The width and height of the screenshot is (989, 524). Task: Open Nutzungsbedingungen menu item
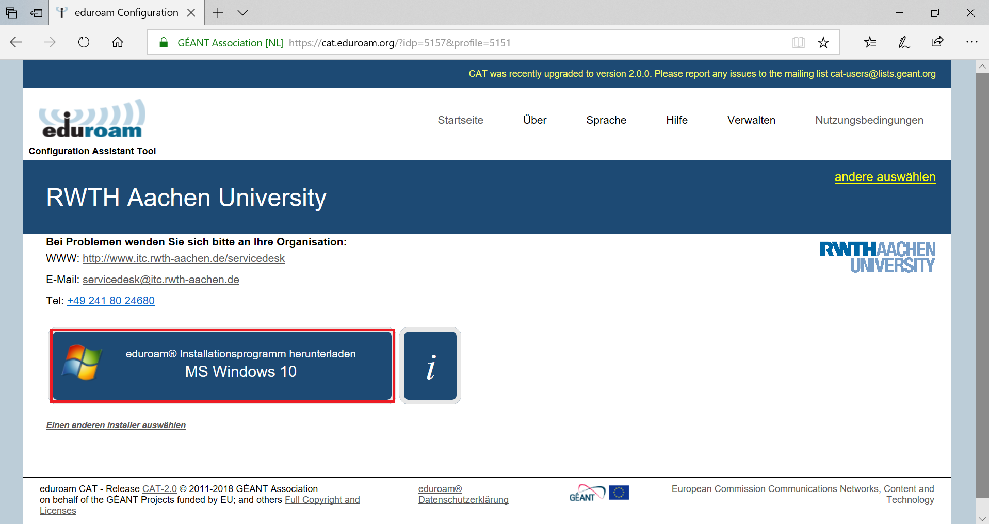tap(869, 120)
